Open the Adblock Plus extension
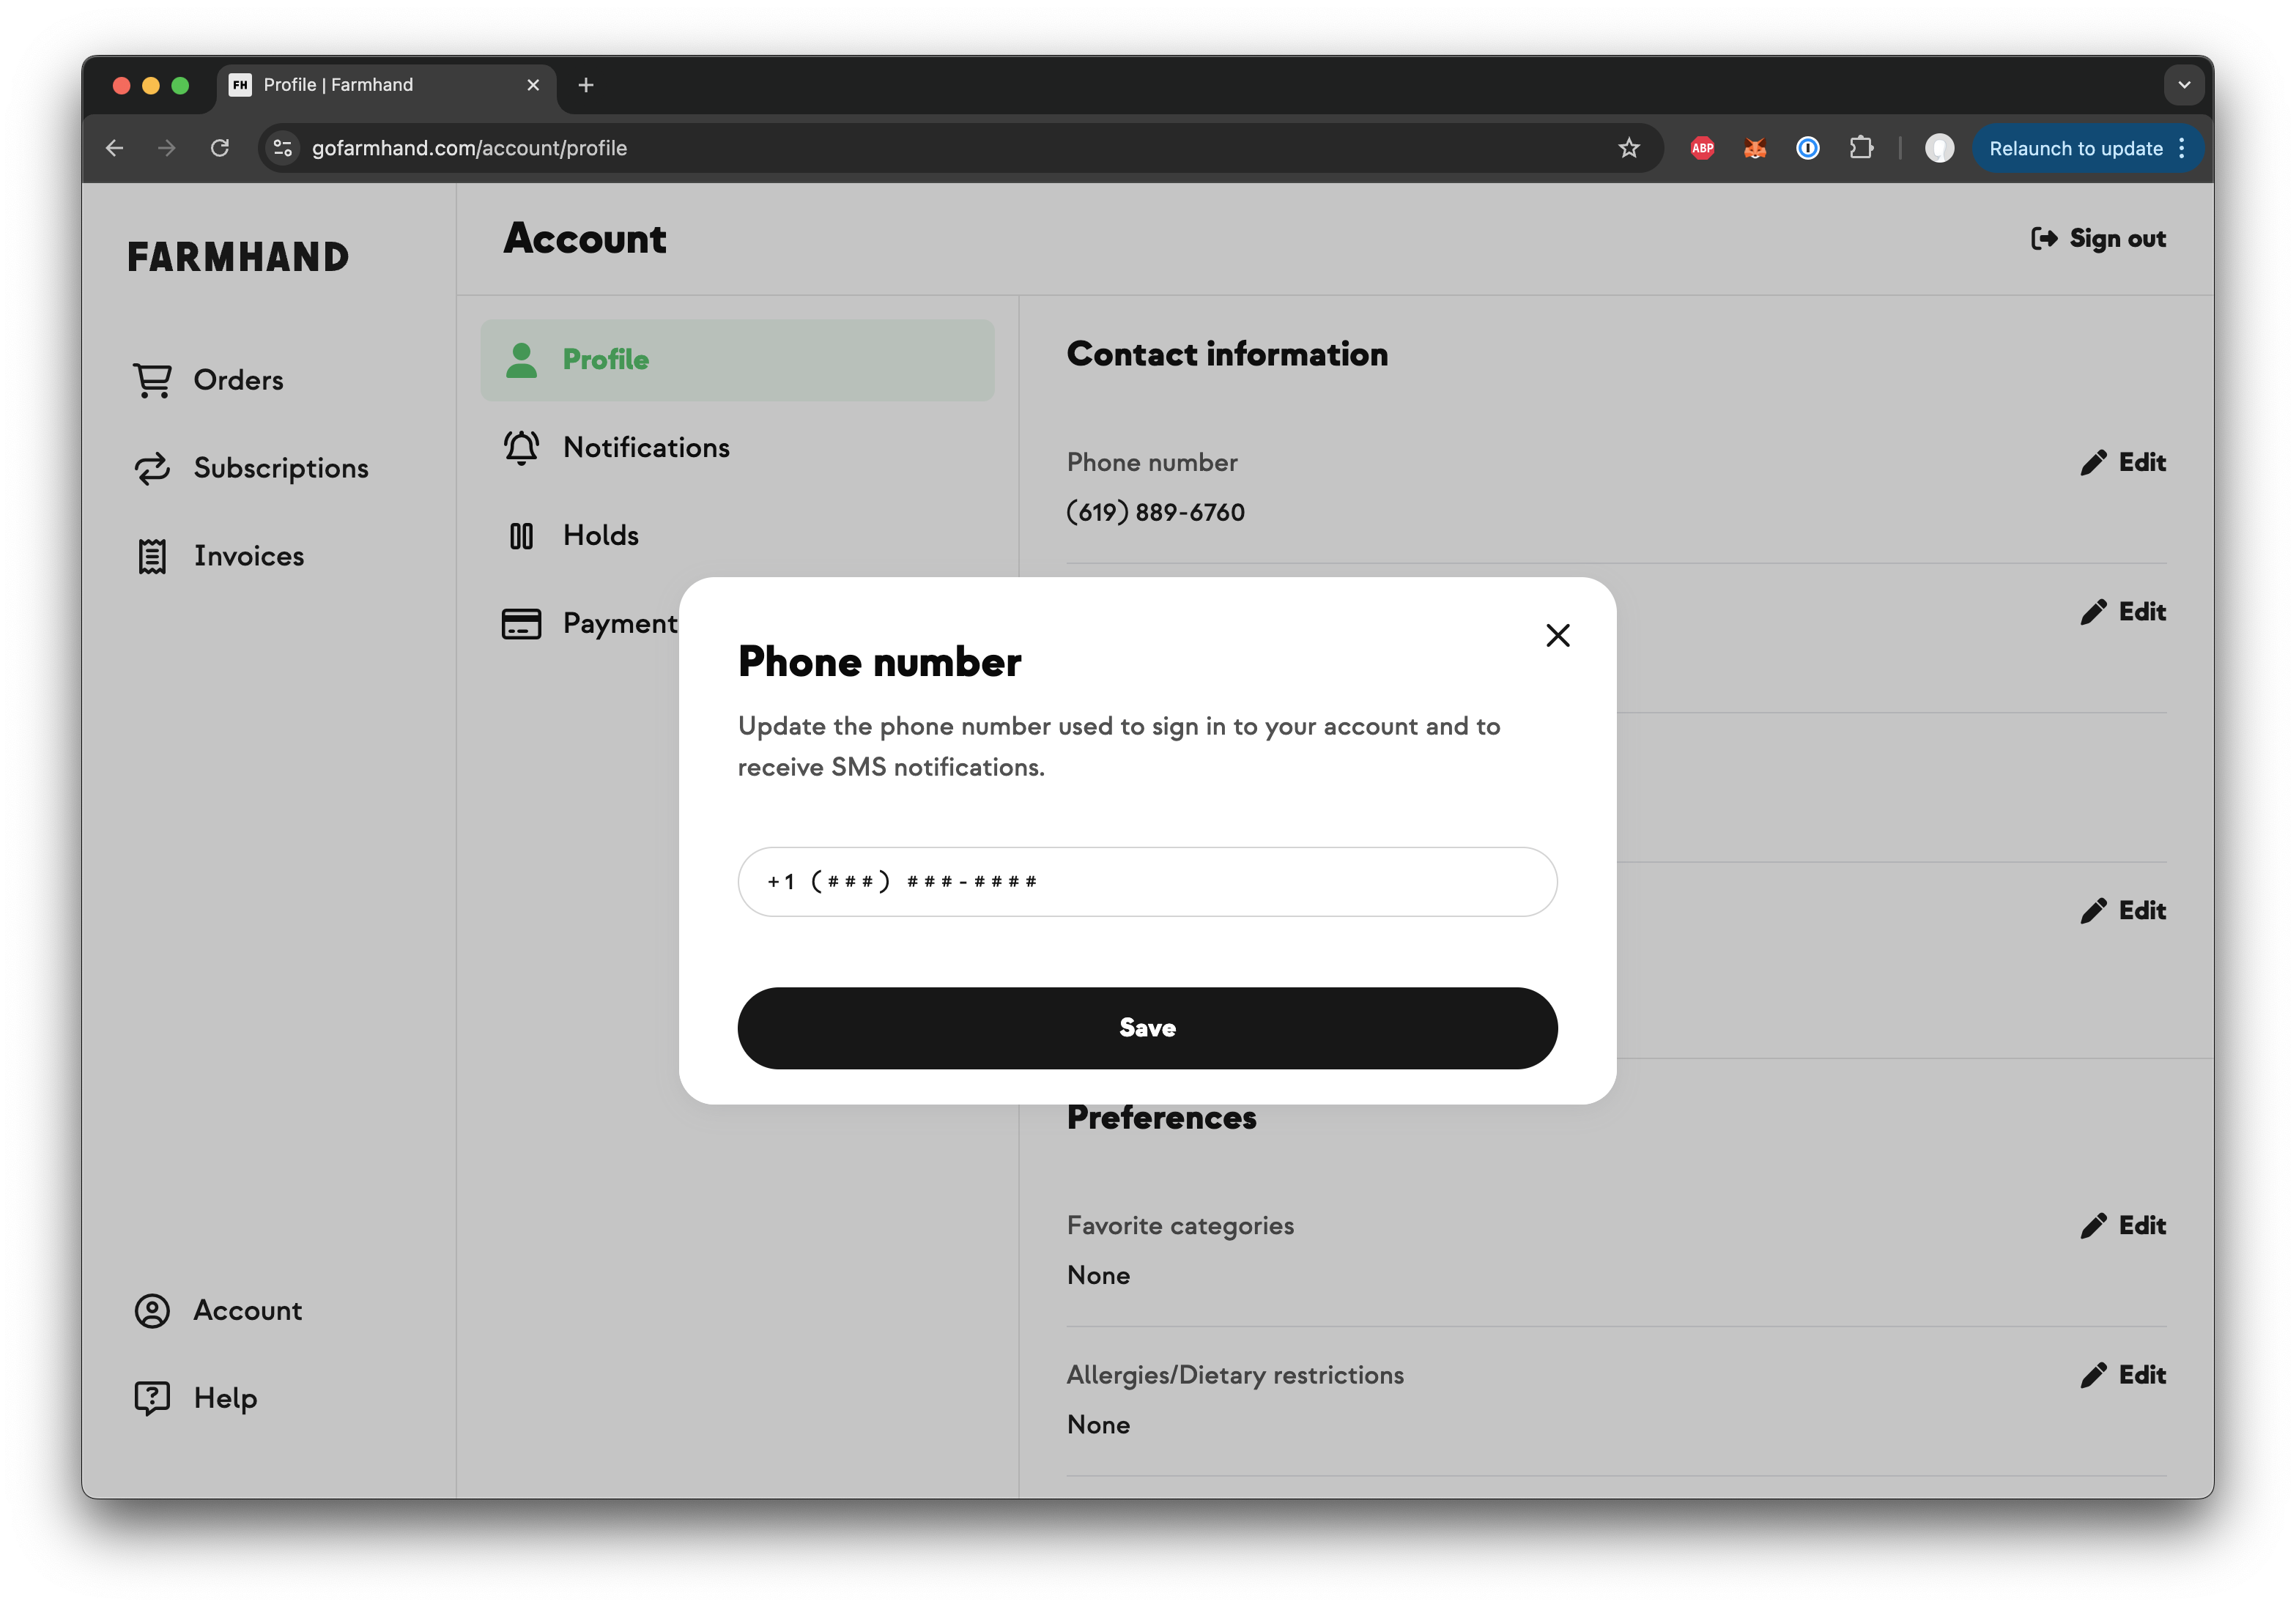The height and width of the screenshot is (1607, 2296). tap(1702, 148)
